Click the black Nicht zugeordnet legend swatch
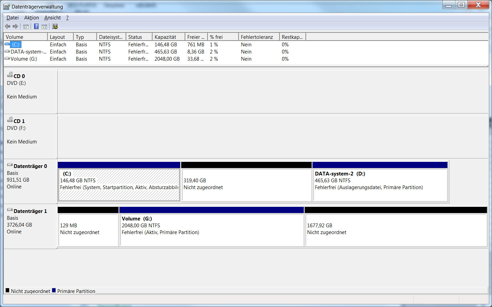This screenshot has height=307, width=492. pyautogui.click(x=8, y=290)
